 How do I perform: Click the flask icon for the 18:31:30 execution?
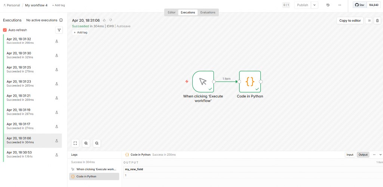tap(57, 56)
